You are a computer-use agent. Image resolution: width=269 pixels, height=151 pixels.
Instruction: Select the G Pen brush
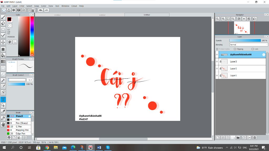click(19, 127)
